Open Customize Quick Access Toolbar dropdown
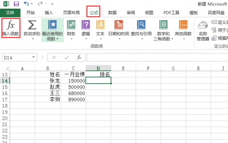The height and width of the screenshot is (143, 228). coord(52,4)
